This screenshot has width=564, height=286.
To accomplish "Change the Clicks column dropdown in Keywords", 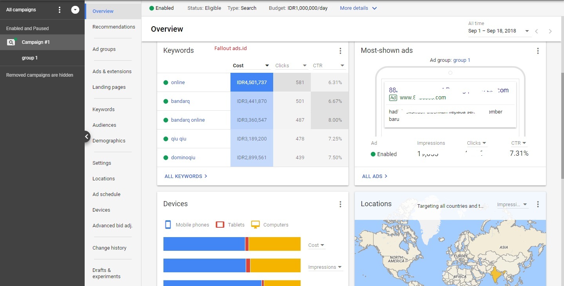I will click(x=291, y=66).
